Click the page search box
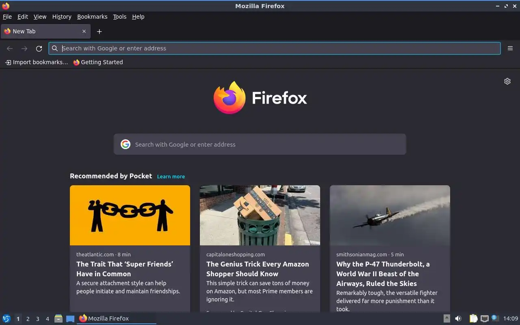Image resolution: width=520 pixels, height=325 pixels. 260,144
